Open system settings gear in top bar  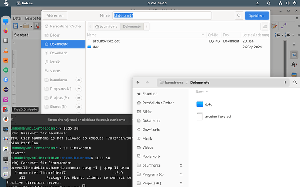pyautogui.click(x=269, y=3)
